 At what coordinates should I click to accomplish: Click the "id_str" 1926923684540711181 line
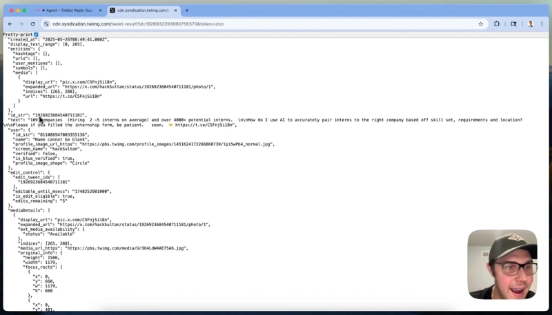(x=47, y=115)
